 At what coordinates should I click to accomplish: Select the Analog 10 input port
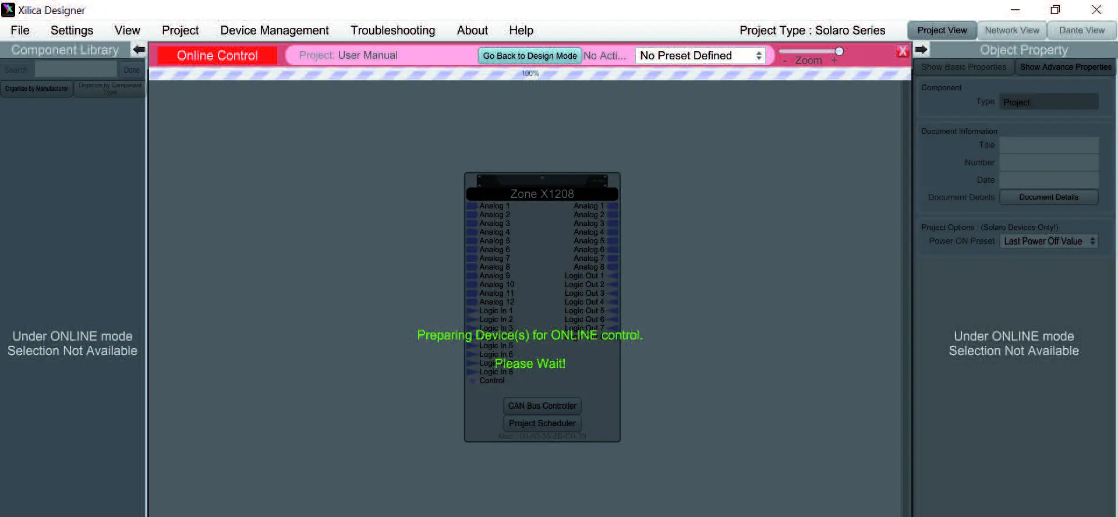click(x=472, y=284)
